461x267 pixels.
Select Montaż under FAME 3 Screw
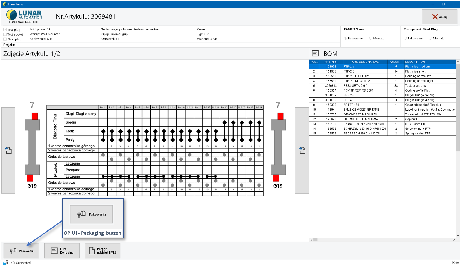(371, 38)
